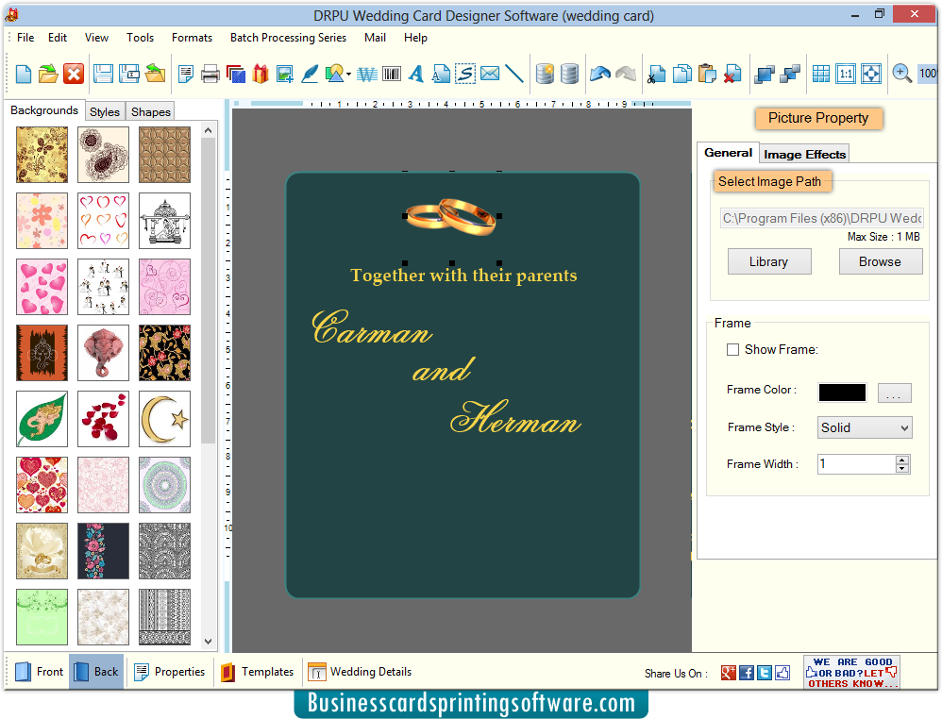Open the File menu
The height and width of the screenshot is (719, 942).
[x=25, y=38]
